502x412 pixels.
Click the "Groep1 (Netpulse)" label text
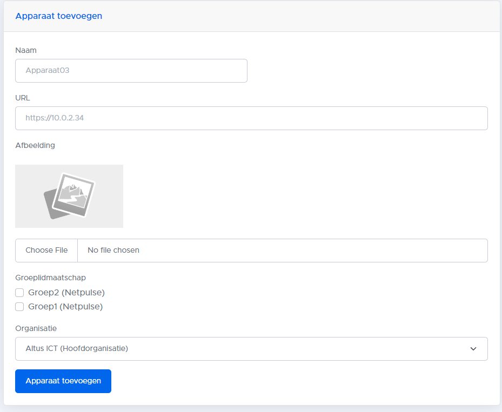tap(65, 307)
